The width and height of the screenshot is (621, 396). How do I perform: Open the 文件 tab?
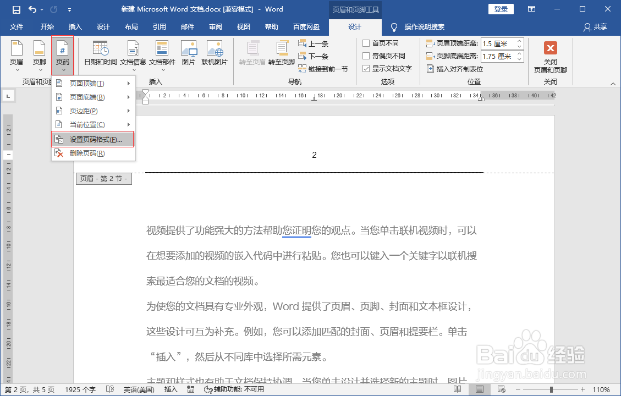click(x=17, y=26)
